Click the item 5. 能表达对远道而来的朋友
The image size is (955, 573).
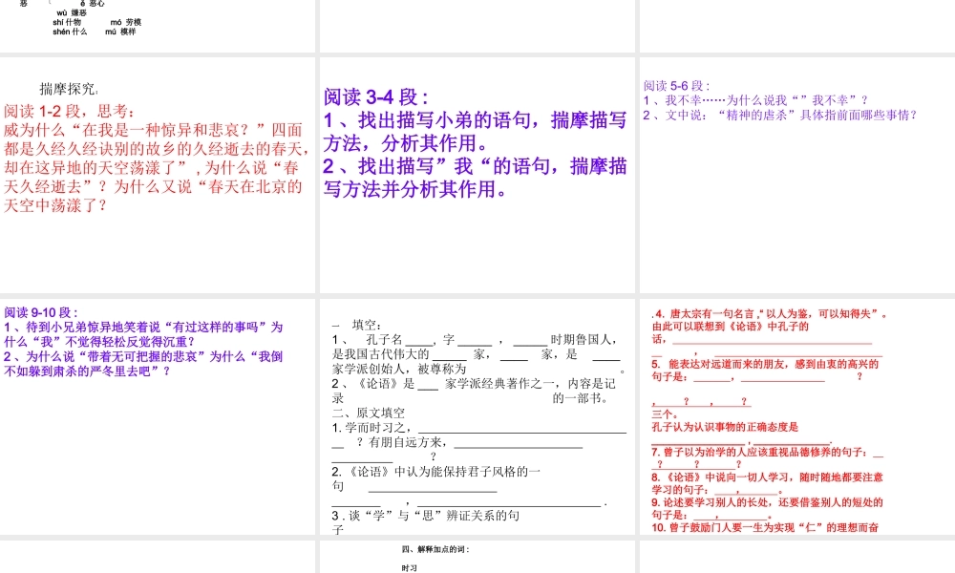(x=765, y=364)
